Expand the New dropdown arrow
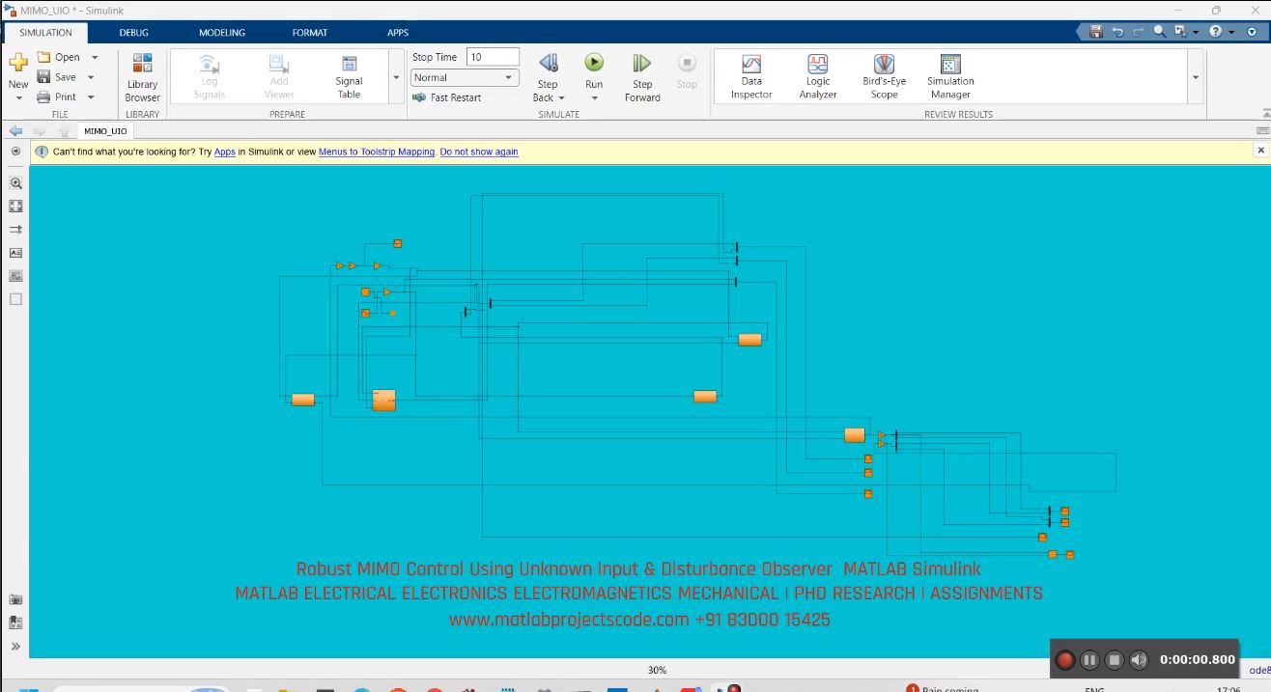 18,98
